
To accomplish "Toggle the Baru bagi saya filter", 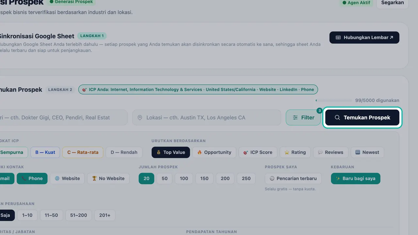I will 356,178.
